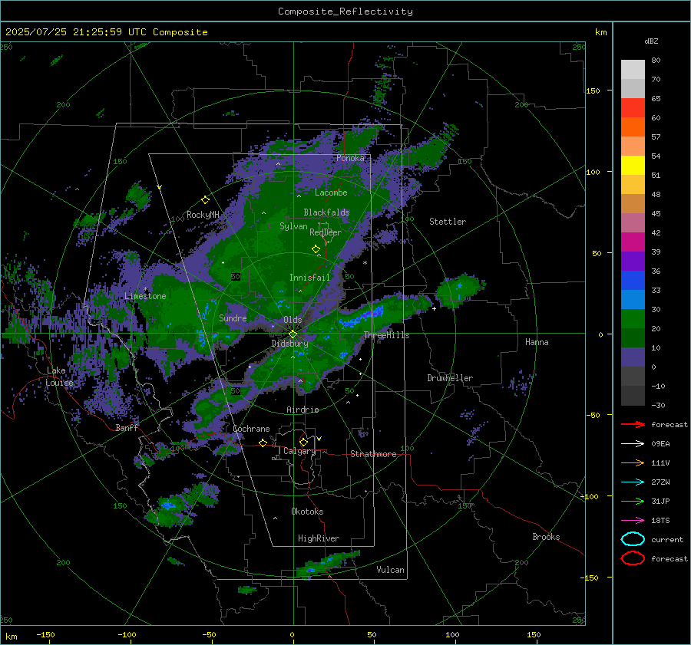Click the ThreeHills label

click(386, 335)
